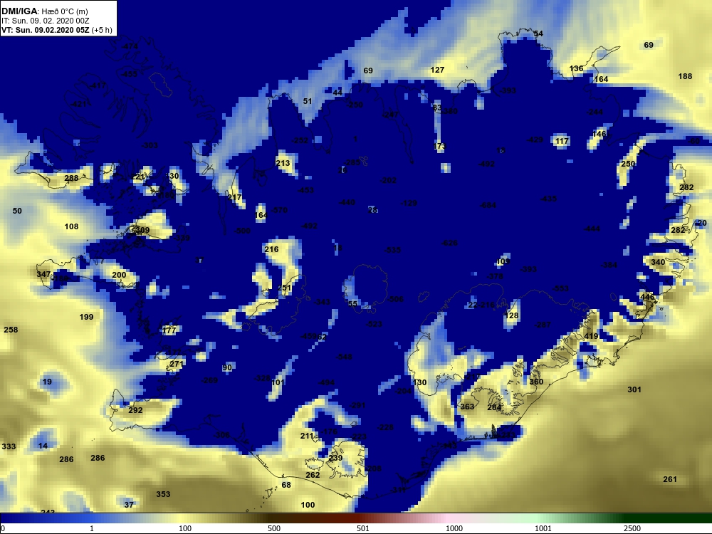Click the map value "239"
Viewport: 712px width, 534px height.
point(335,458)
